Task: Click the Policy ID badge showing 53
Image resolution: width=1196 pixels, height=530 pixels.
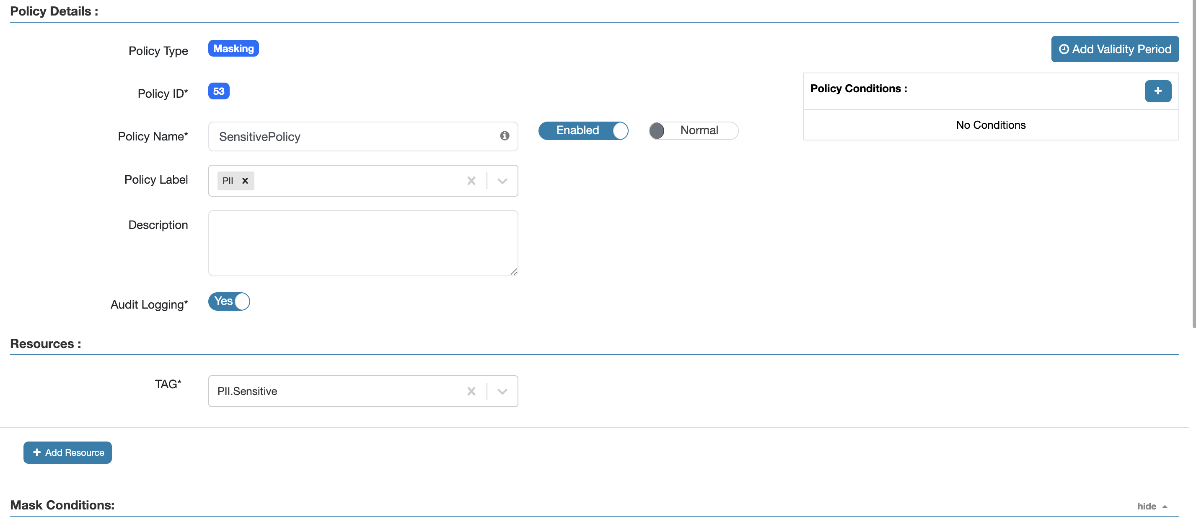Action: pyautogui.click(x=218, y=91)
